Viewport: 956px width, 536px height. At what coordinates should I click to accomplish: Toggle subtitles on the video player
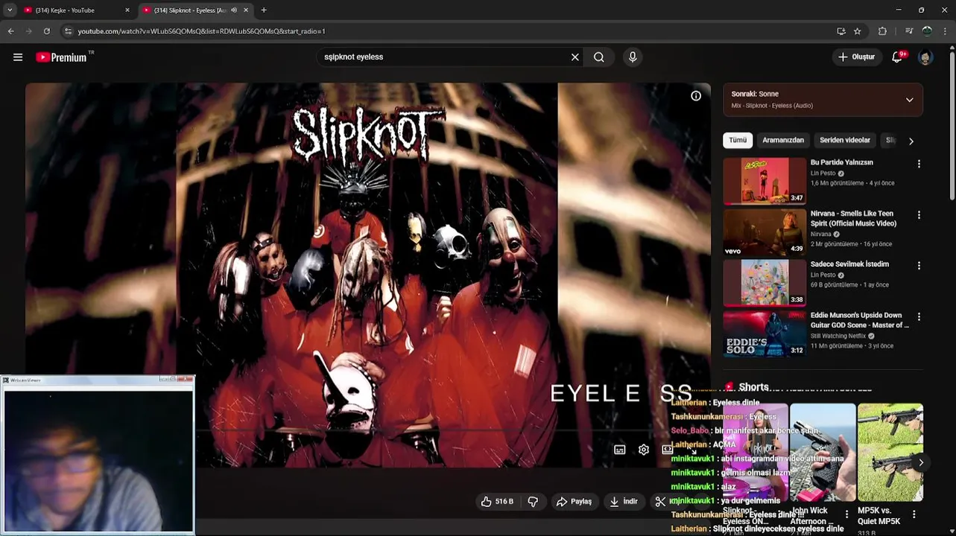(620, 450)
